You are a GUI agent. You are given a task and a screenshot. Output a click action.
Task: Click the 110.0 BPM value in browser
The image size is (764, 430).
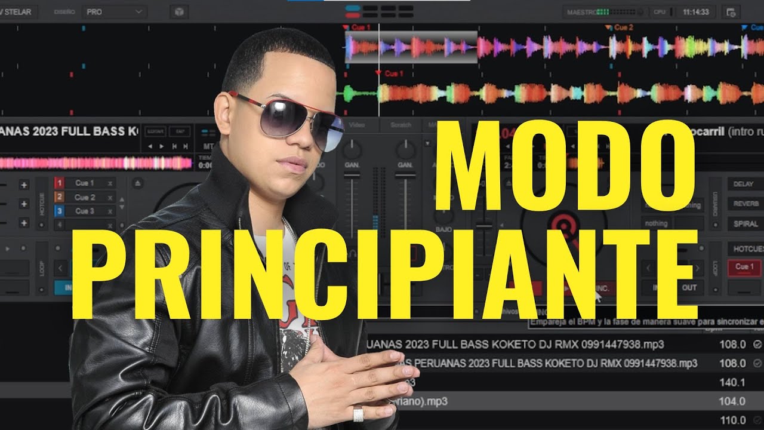pyautogui.click(x=733, y=420)
